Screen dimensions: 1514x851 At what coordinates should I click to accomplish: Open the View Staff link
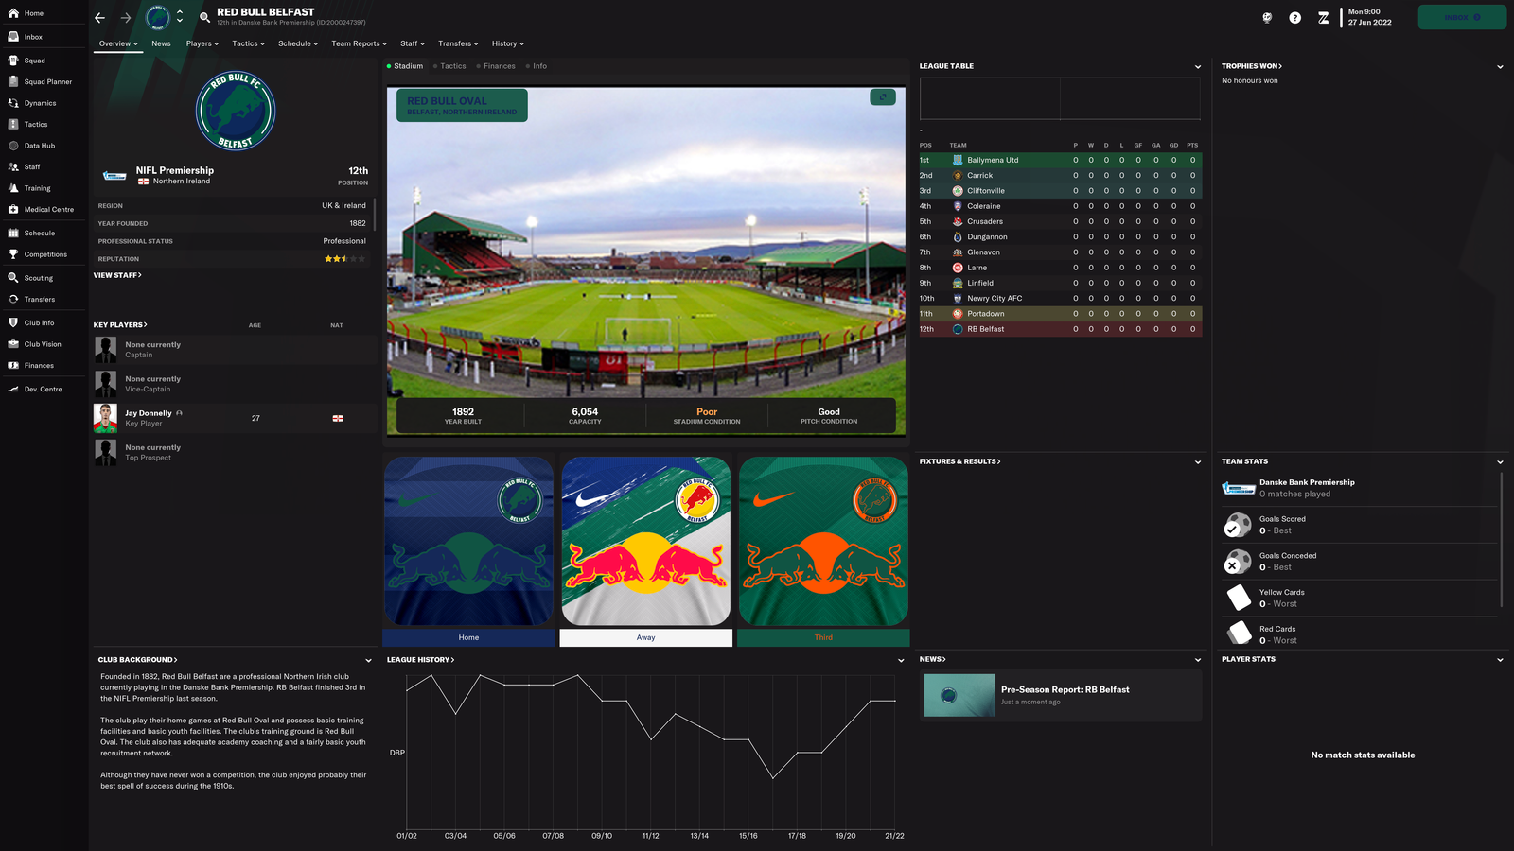click(x=117, y=275)
